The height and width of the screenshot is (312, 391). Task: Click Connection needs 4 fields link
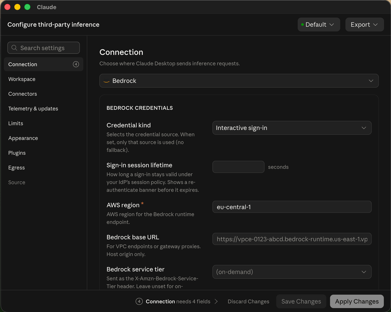tap(178, 302)
